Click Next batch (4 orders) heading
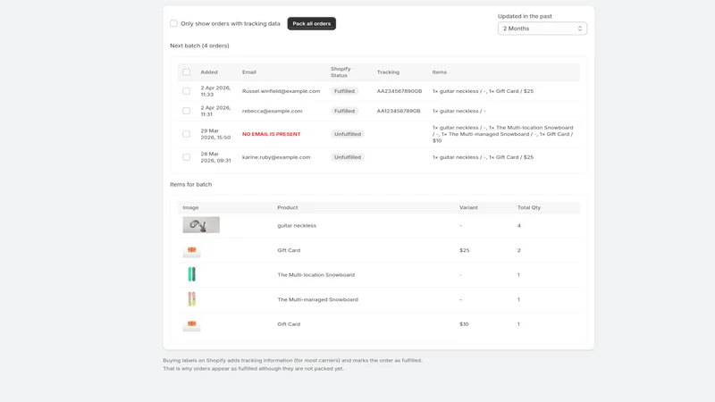Image resolution: width=715 pixels, height=402 pixels. [199, 46]
